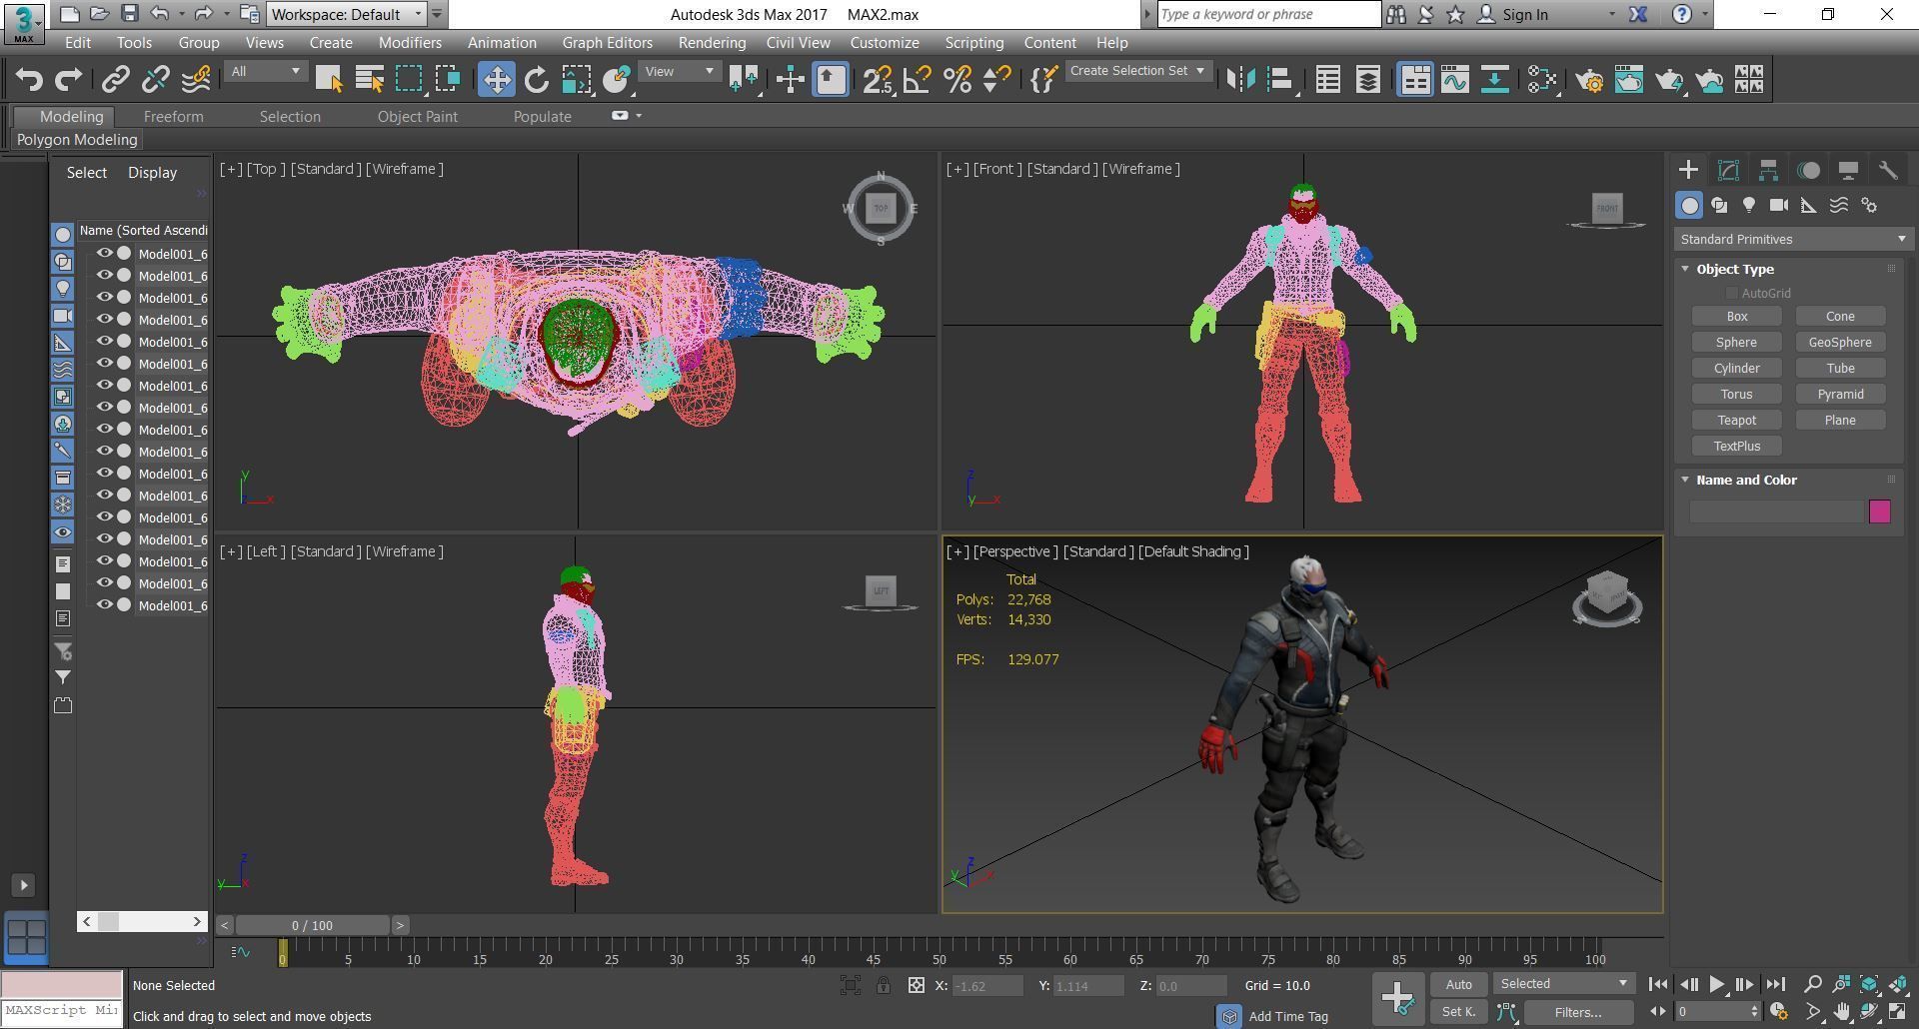Switch to the Object Paint ribbon tab

(x=417, y=117)
